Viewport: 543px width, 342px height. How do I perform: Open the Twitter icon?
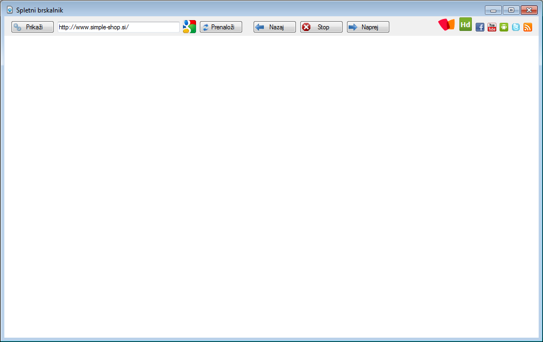point(516,27)
